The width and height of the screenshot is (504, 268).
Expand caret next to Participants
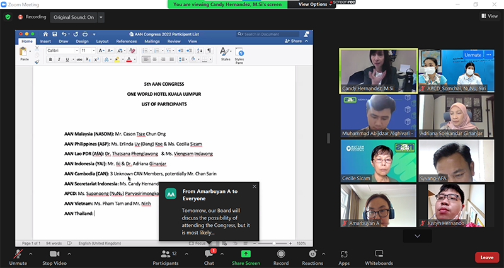[186, 254]
